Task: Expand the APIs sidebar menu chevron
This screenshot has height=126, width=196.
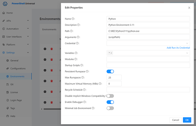Action: click(28, 21)
